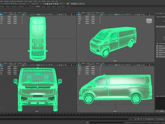Click the first snap icon in the status line

5,4
